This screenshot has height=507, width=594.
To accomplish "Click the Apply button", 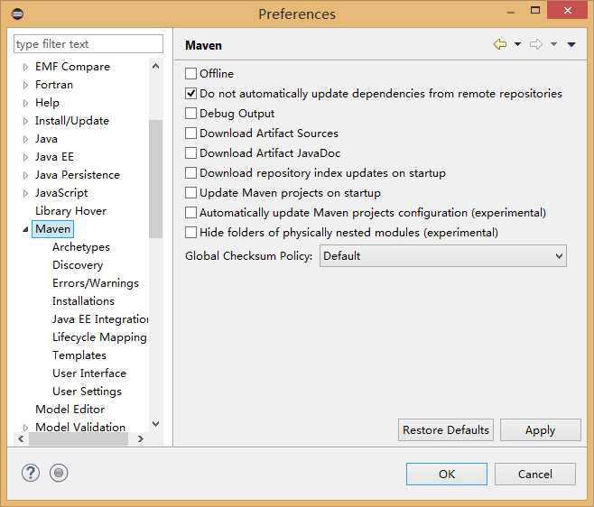I will (540, 430).
